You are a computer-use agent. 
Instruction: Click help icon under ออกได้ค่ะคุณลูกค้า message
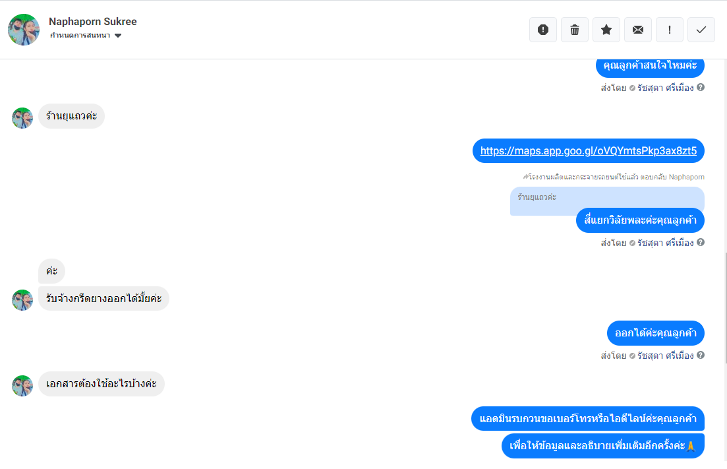coord(701,355)
